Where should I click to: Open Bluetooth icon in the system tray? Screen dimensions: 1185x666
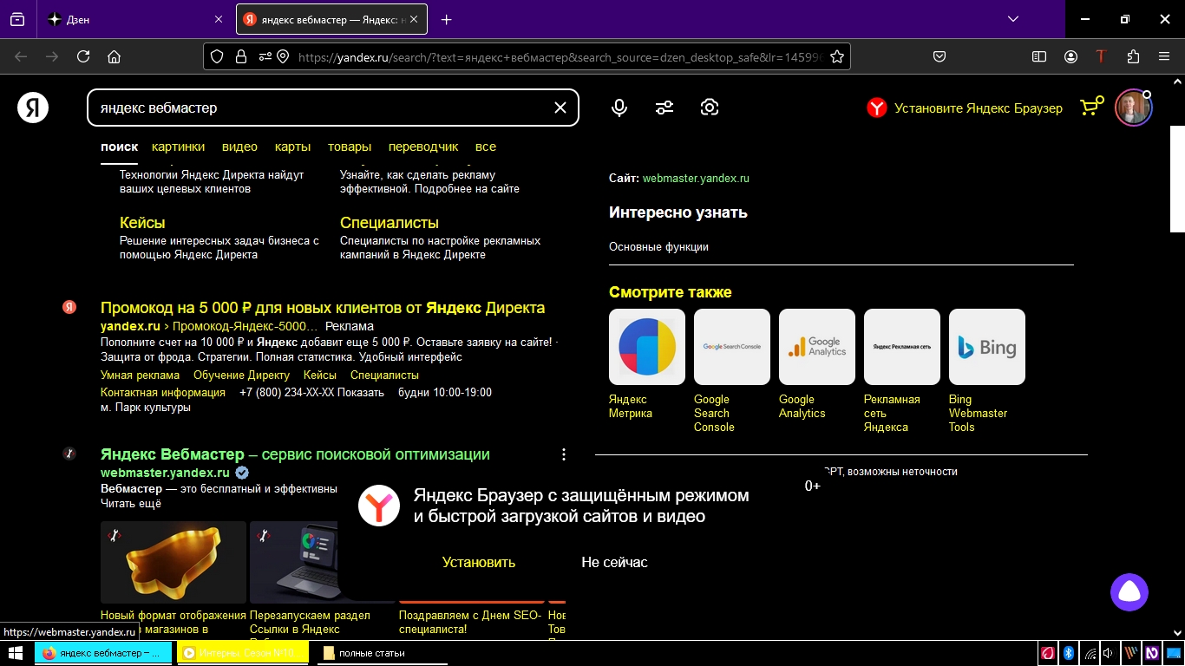pos(1069,653)
